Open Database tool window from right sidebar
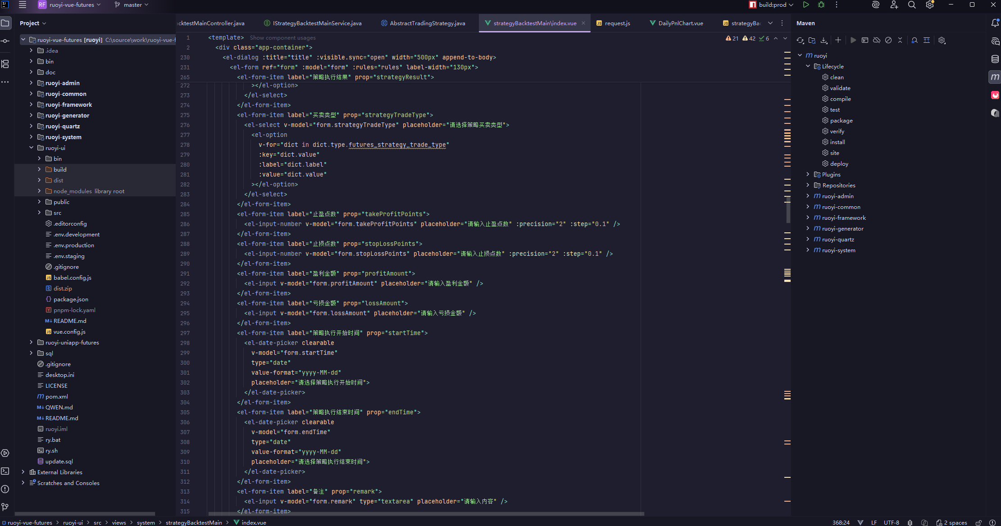 995,59
